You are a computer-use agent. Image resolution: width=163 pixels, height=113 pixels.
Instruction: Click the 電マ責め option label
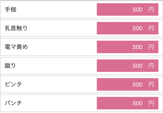tap(16, 47)
